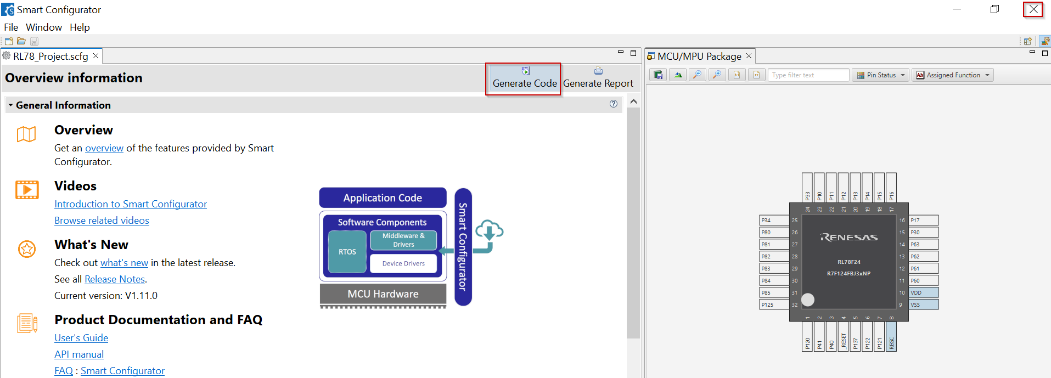Close the RL78_Project.scfg tab
The image size is (1051, 378).
pos(95,56)
